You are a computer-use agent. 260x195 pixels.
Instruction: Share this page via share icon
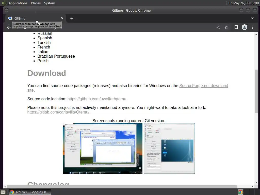[218, 27]
